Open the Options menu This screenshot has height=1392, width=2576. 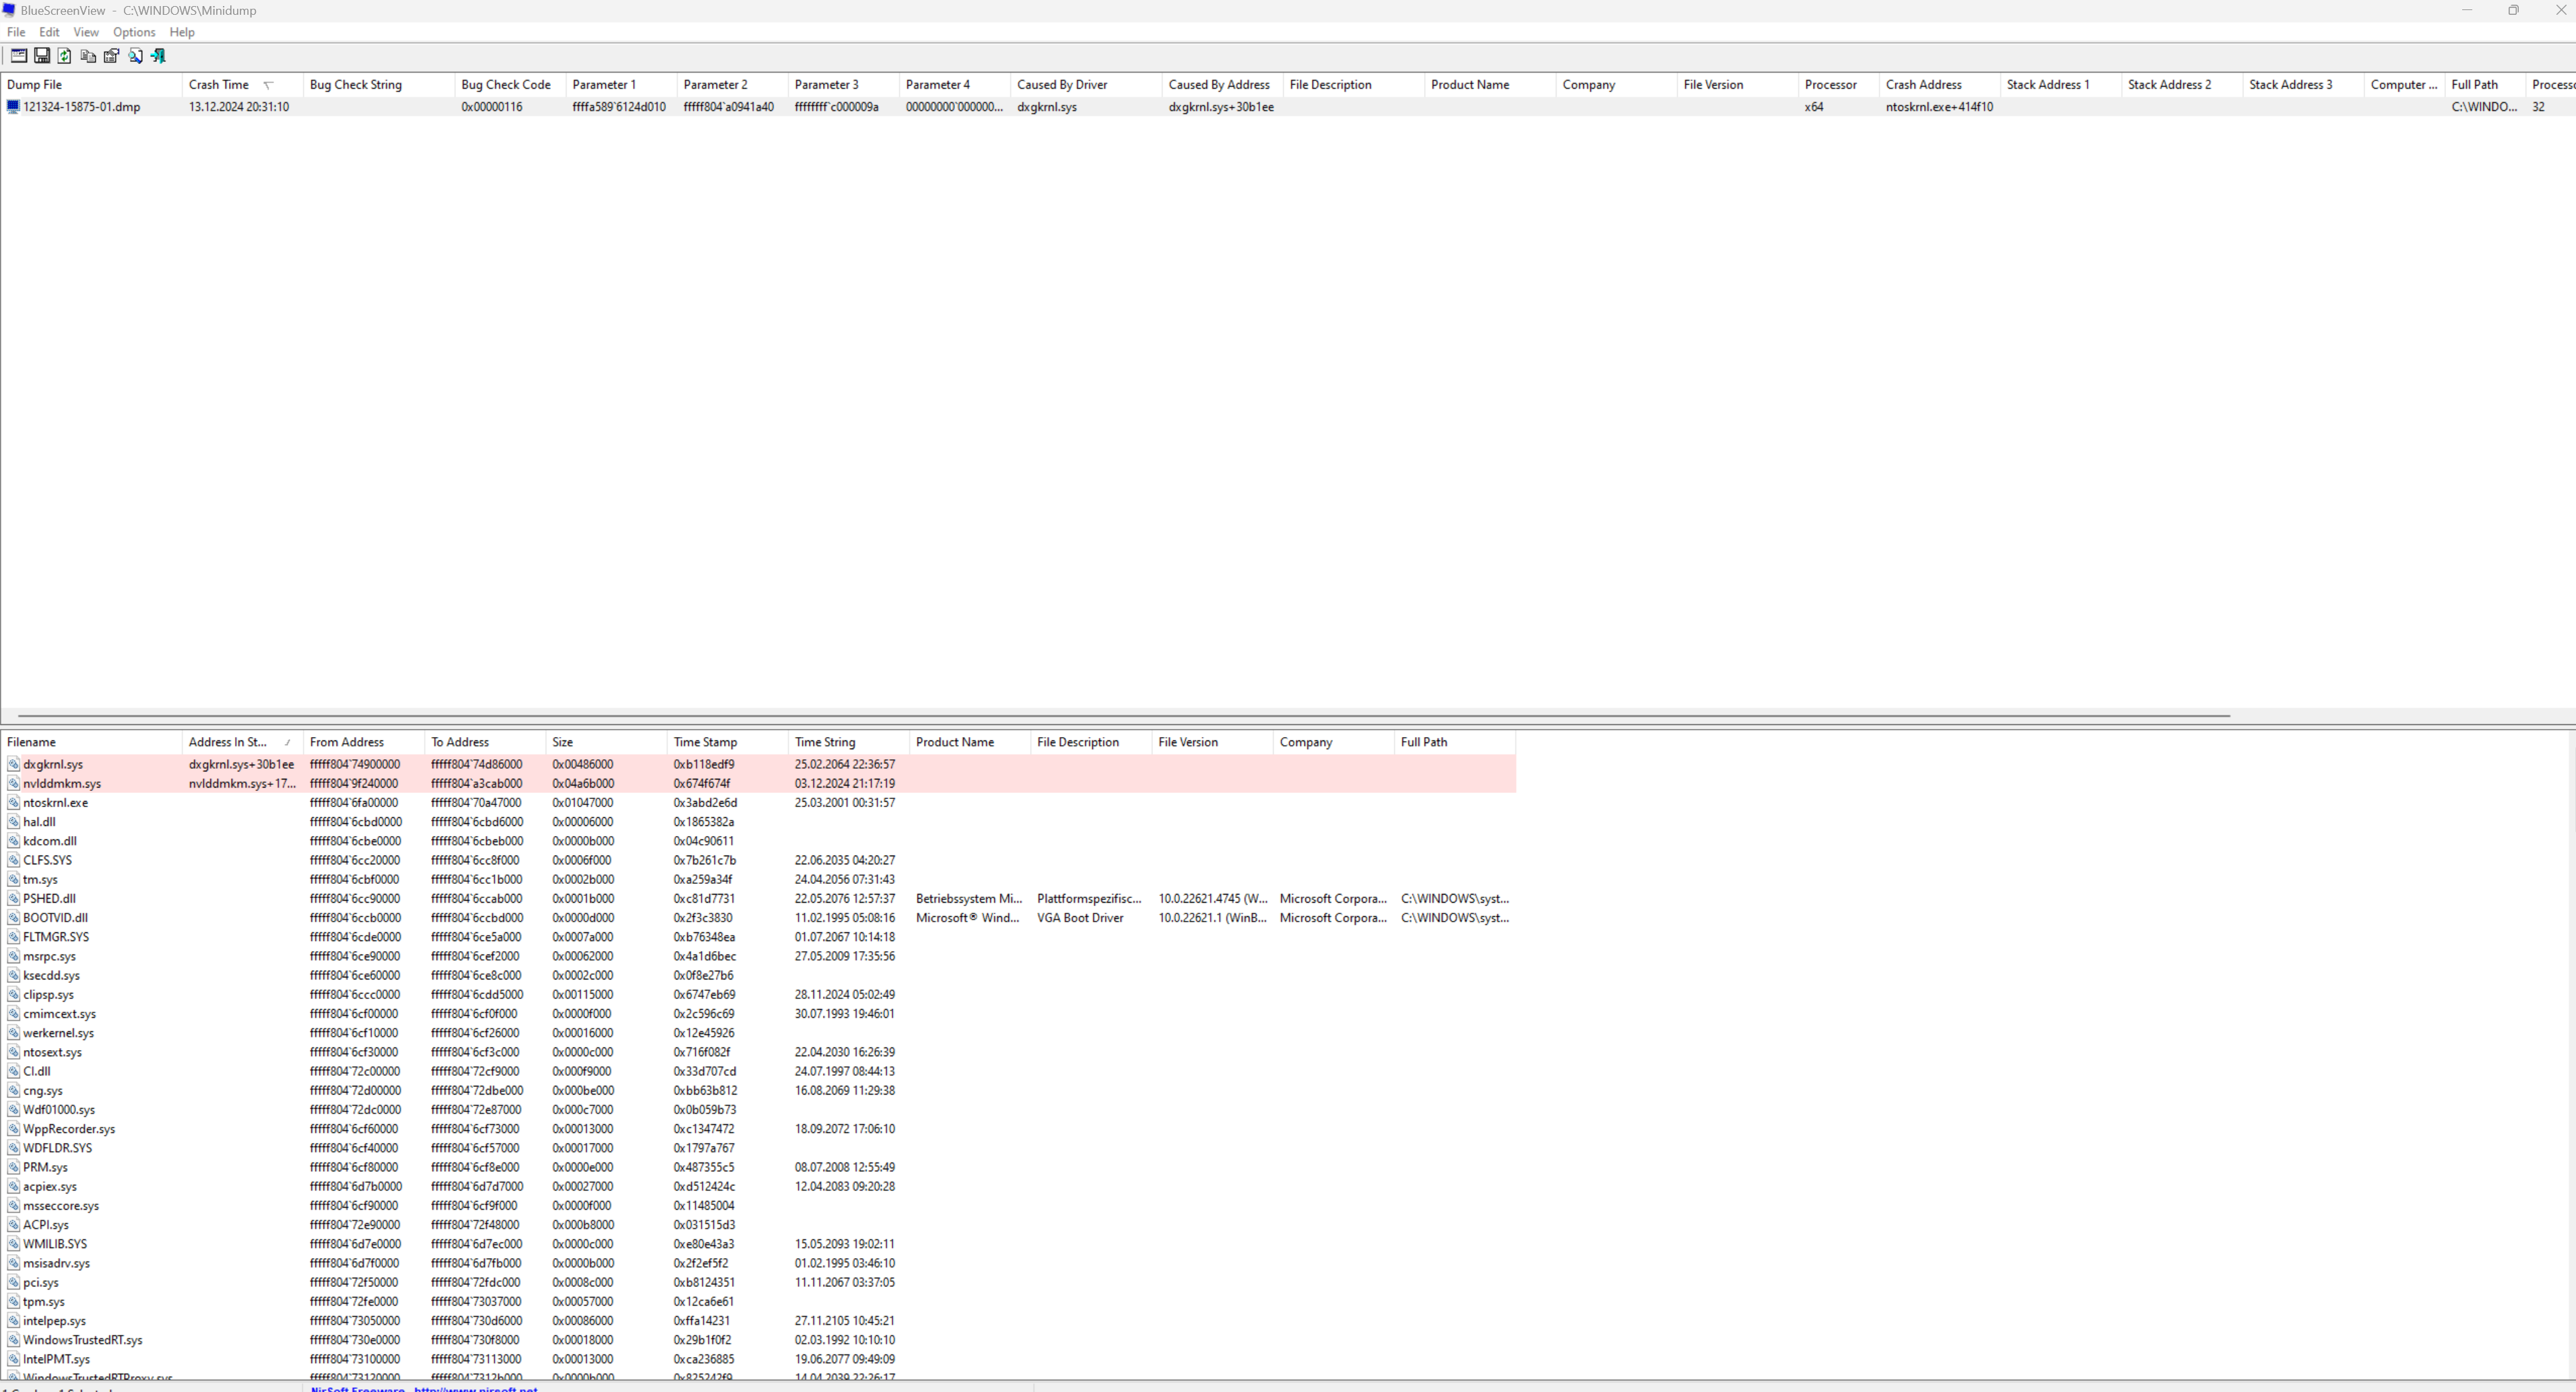coord(134,32)
